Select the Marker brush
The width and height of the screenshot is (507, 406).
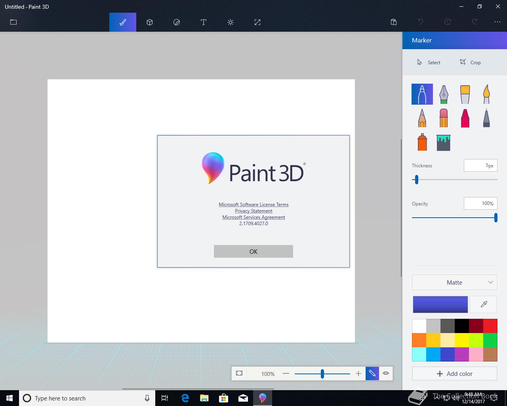pyautogui.click(x=422, y=94)
